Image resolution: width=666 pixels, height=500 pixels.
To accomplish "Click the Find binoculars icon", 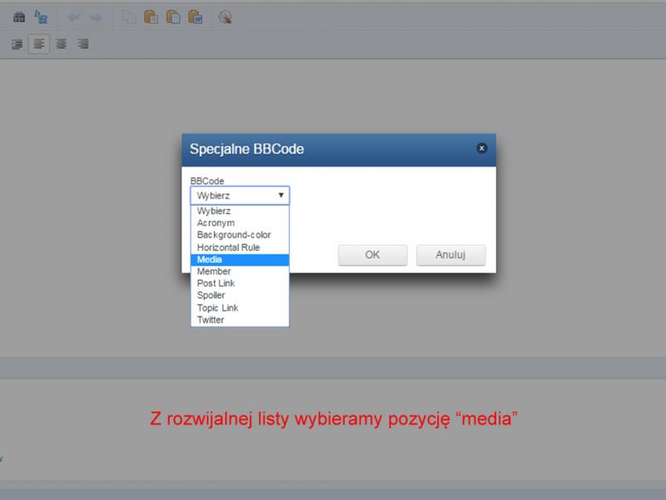I will [x=18, y=17].
